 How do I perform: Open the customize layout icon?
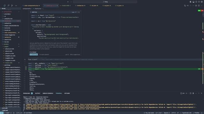[199, 2]
